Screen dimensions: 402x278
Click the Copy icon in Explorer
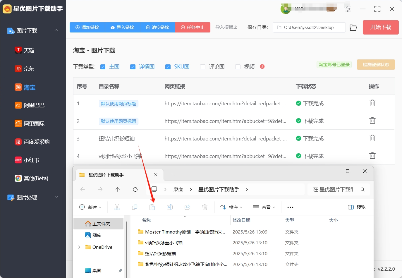(x=135, y=207)
